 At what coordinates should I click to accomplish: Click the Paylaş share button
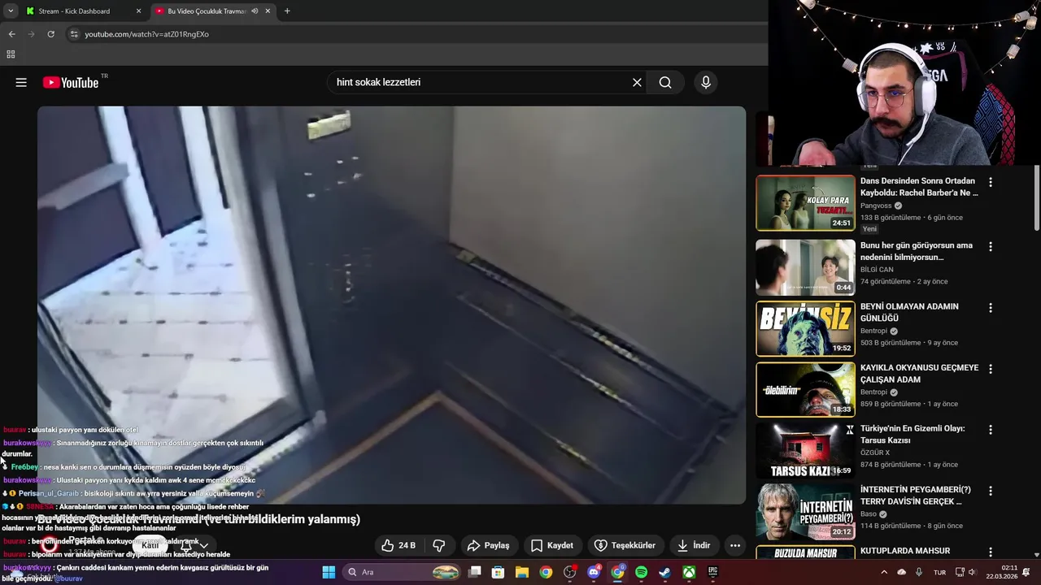(488, 545)
